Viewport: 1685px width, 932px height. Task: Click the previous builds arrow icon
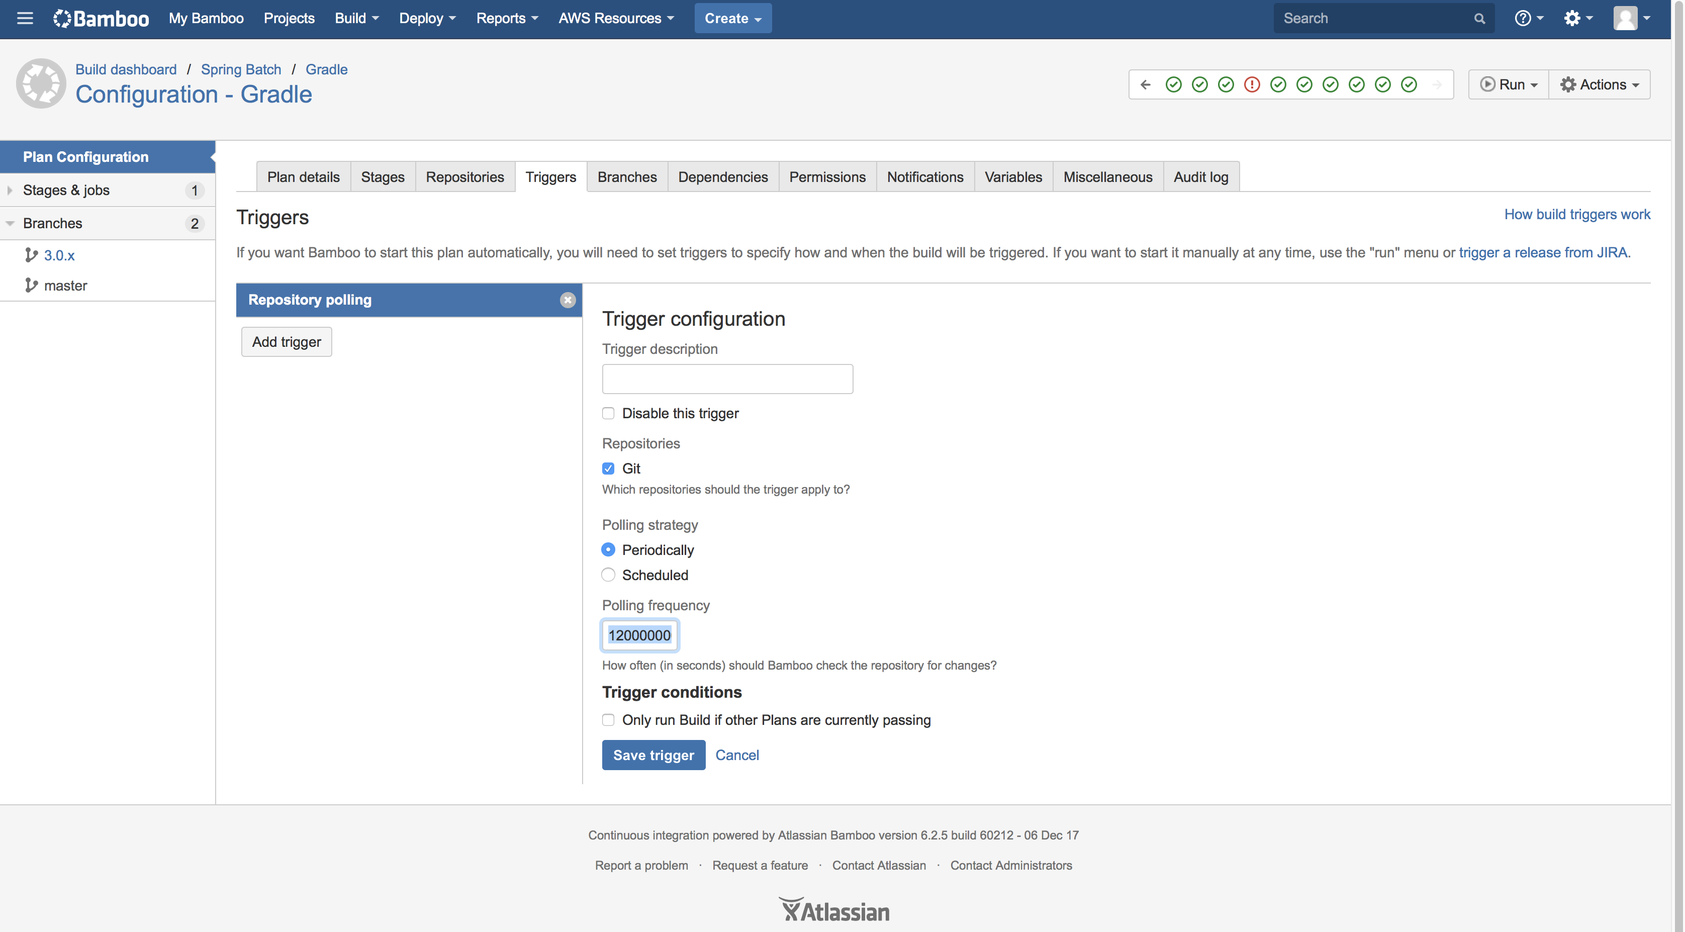[x=1145, y=84]
